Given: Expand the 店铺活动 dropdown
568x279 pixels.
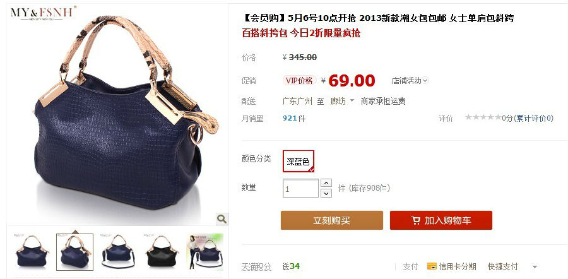Looking at the screenshot, I should click(x=410, y=80).
